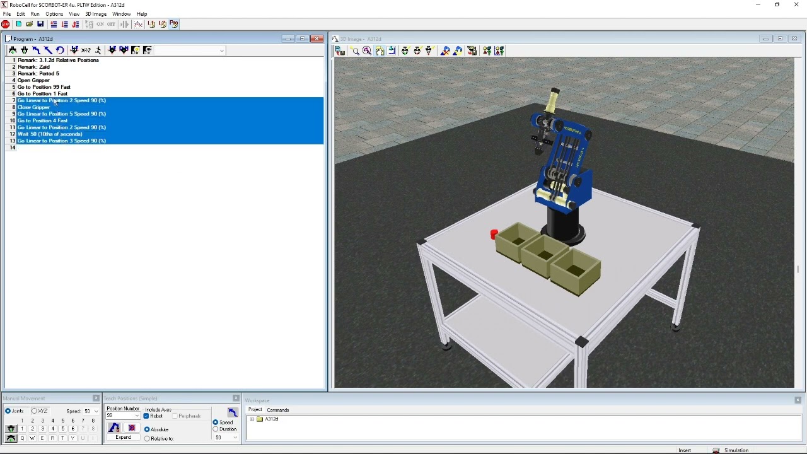Viewport: 807px width, 454px height.
Task: Click the x+2 variable icon in Program toolbar
Action: [86, 50]
